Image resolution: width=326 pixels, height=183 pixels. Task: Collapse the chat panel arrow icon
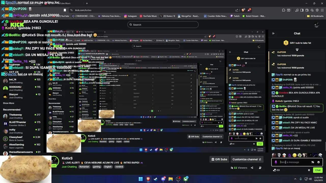(273, 33)
